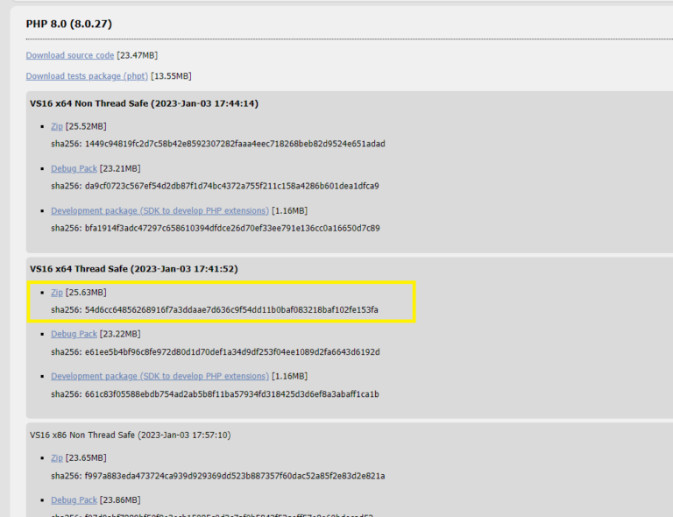Image resolution: width=673 pixels, height=517 pixels.
Task: Click the sha256 hash starting with 54d6cc6485
Action: 231,309
